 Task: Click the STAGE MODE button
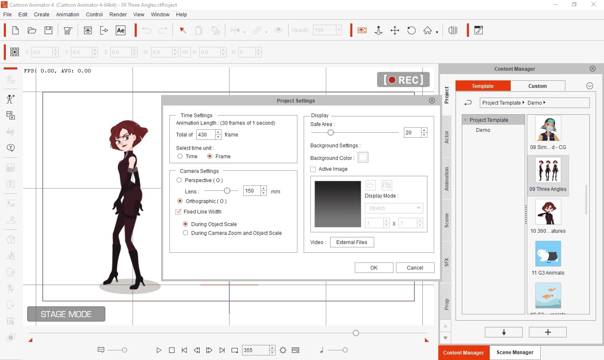coord(66,314)
